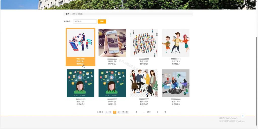
Task: Open the hand-holding-phone thumbnail 2222222222
Action: [x=112, y=43]
